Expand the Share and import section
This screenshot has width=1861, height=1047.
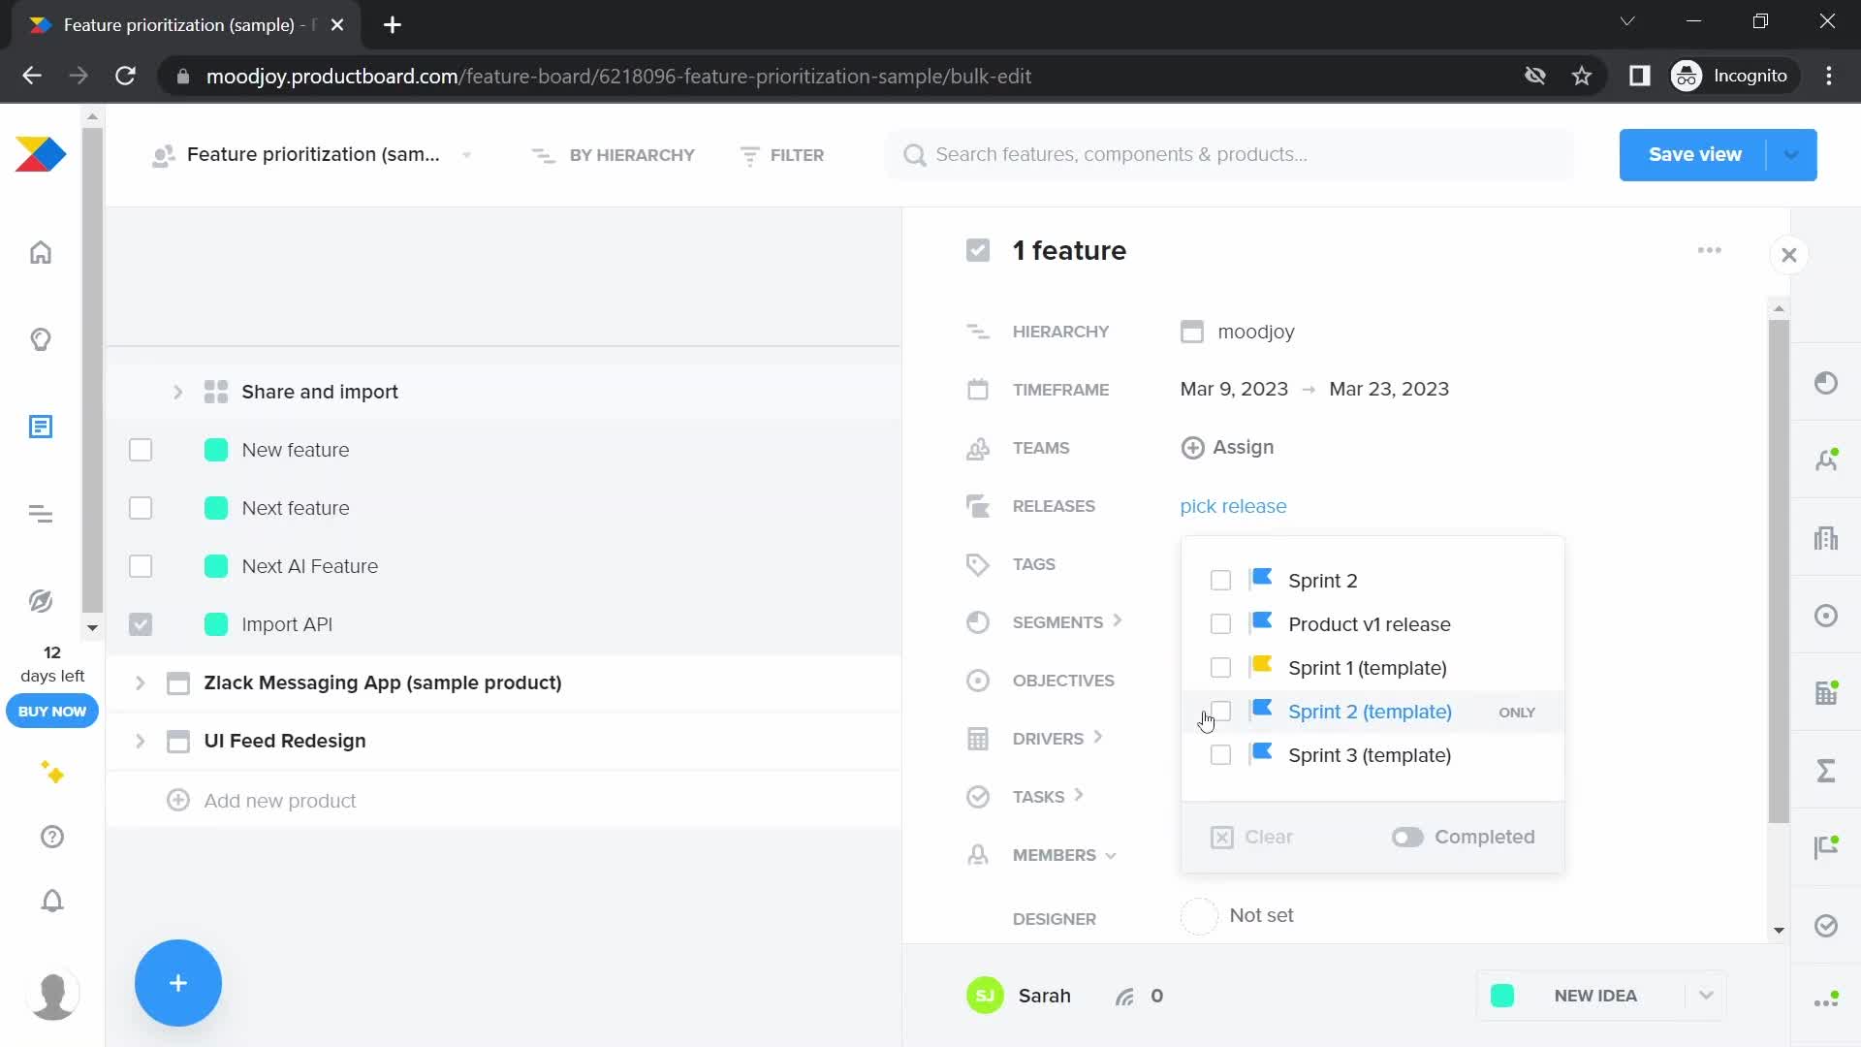(x=177, y=392)
